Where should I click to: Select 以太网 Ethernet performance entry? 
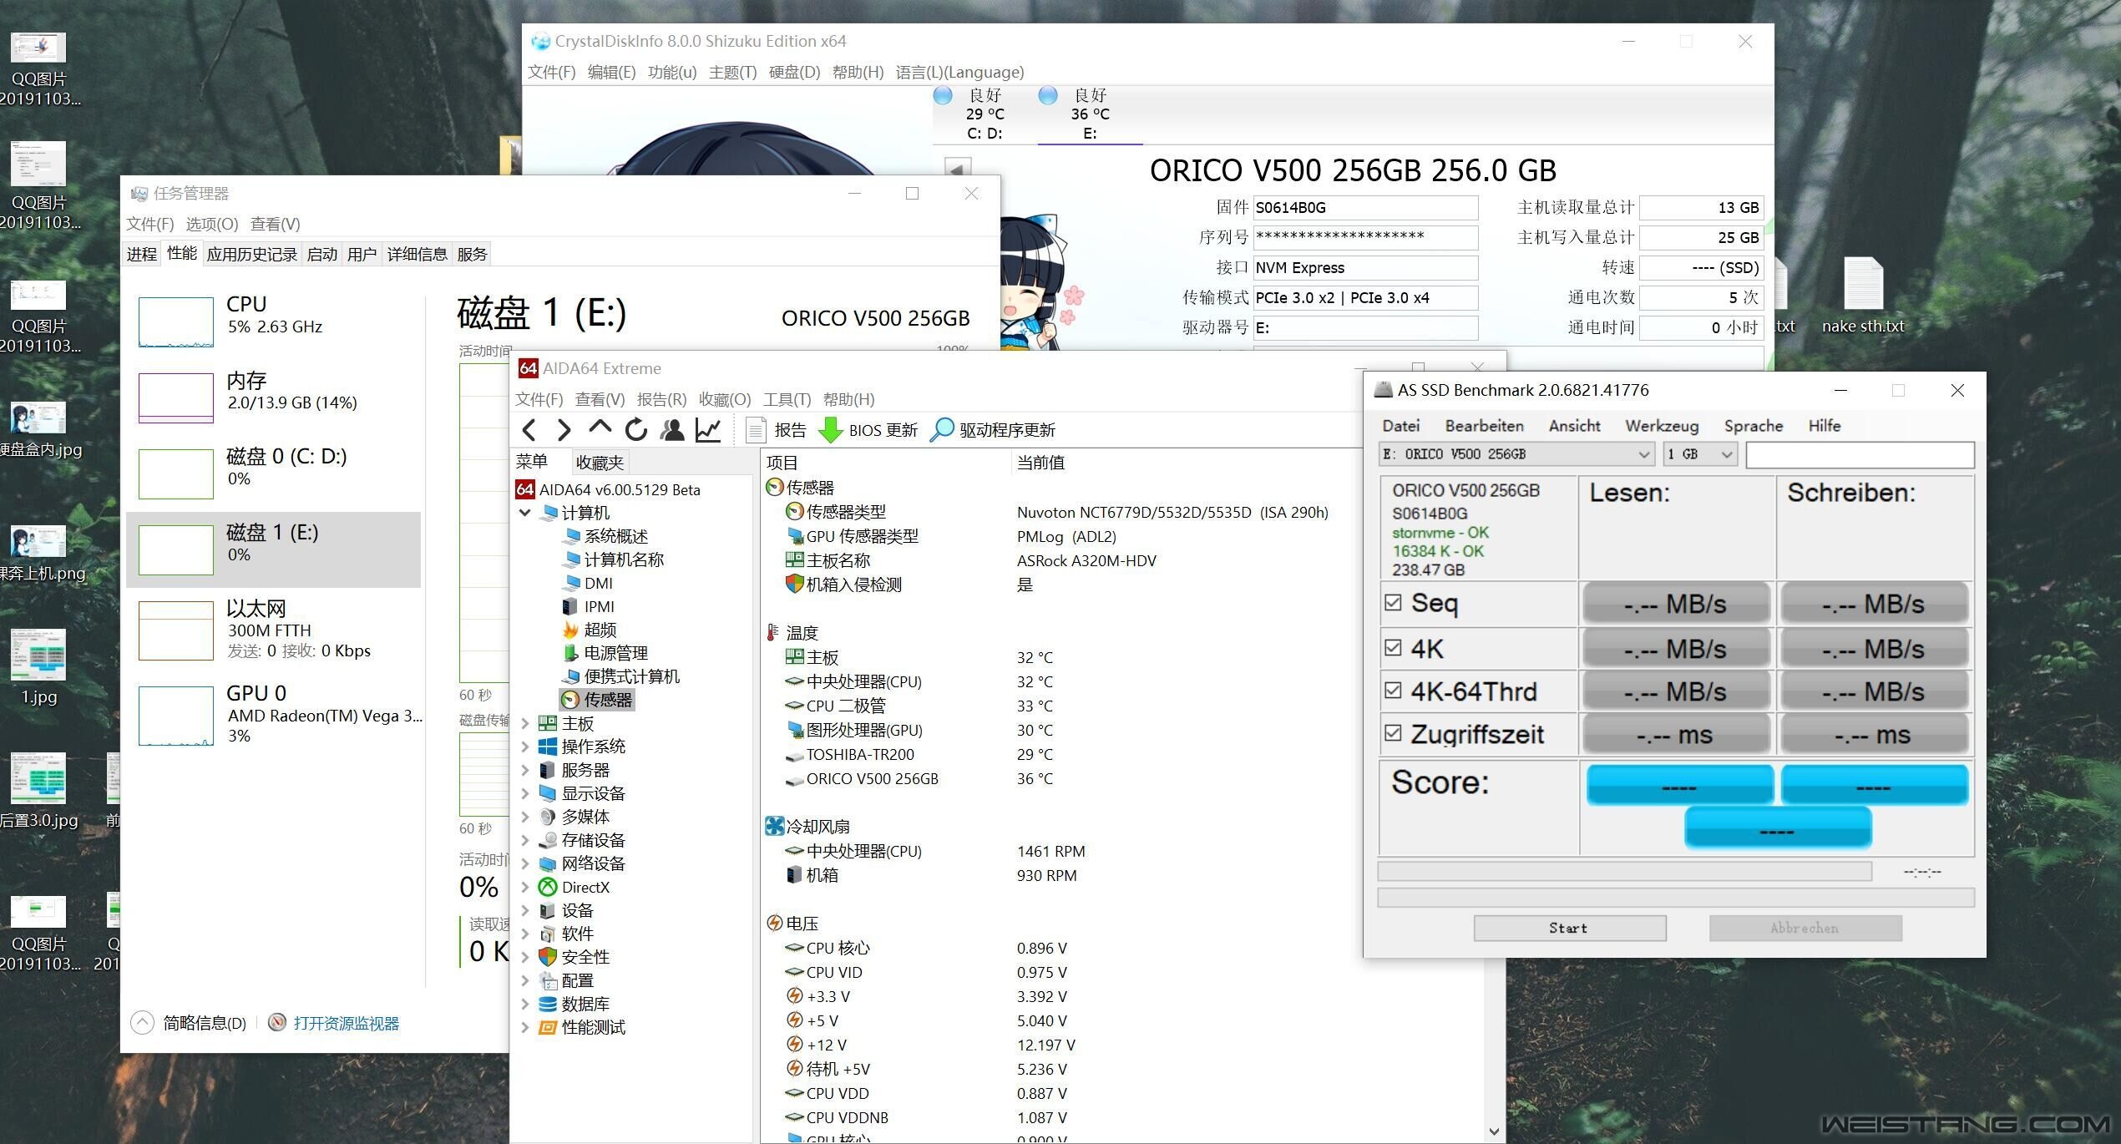(274, 630)
